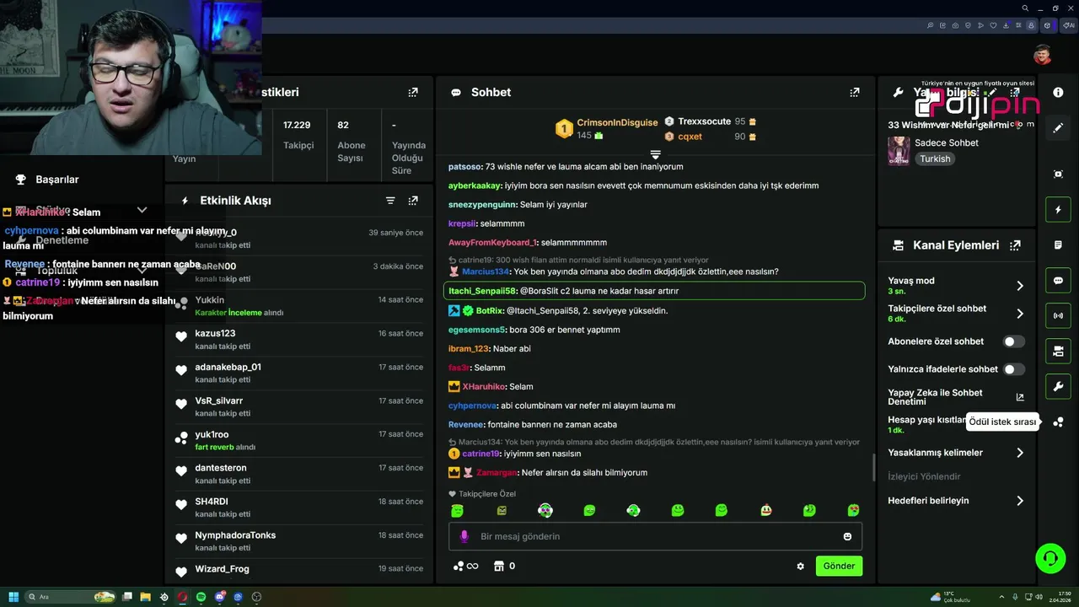Select the SH4RDI activity row
Image resolution: width=1079 pixels, height=607 pixels.
[x=299, y=508]
